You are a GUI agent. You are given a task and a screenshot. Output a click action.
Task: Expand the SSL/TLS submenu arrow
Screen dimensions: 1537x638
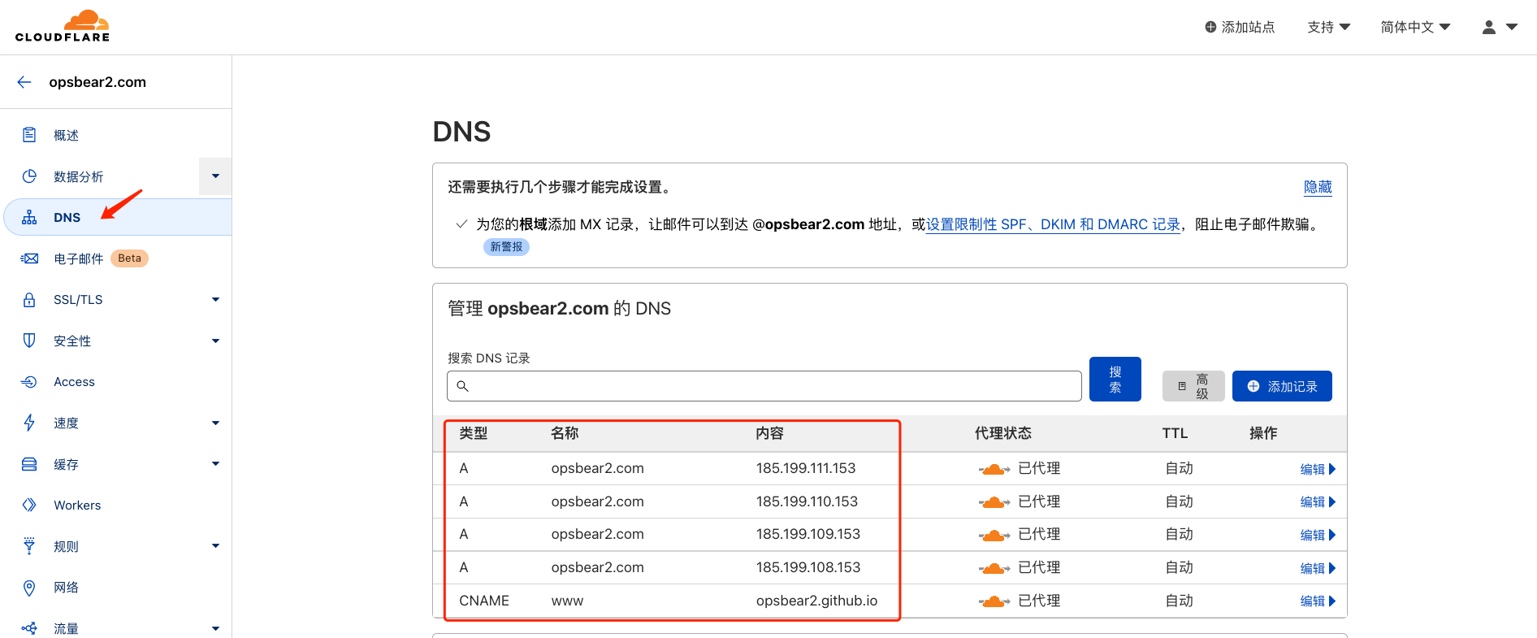pos(215,299)
